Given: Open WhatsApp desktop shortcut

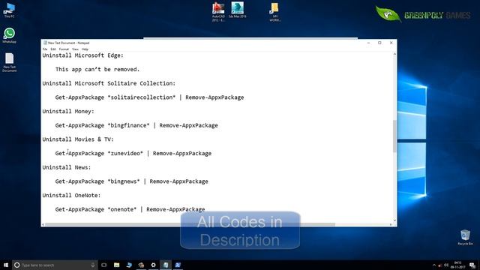Looking at the screenshot, I should coord(9,35).
